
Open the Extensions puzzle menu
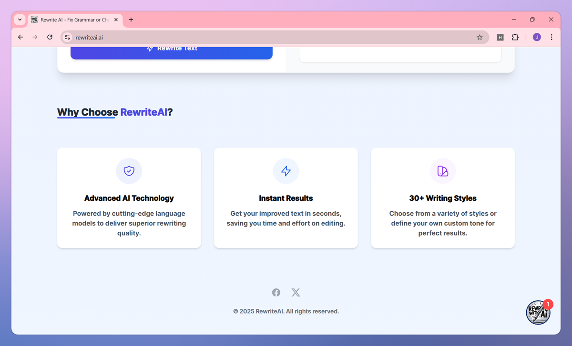(515, 37)
